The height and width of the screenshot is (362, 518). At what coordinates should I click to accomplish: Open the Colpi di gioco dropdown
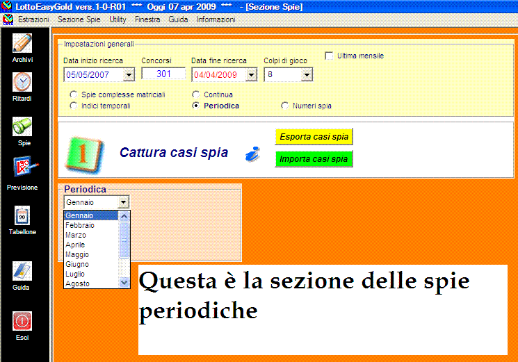(x=307, y=75)
